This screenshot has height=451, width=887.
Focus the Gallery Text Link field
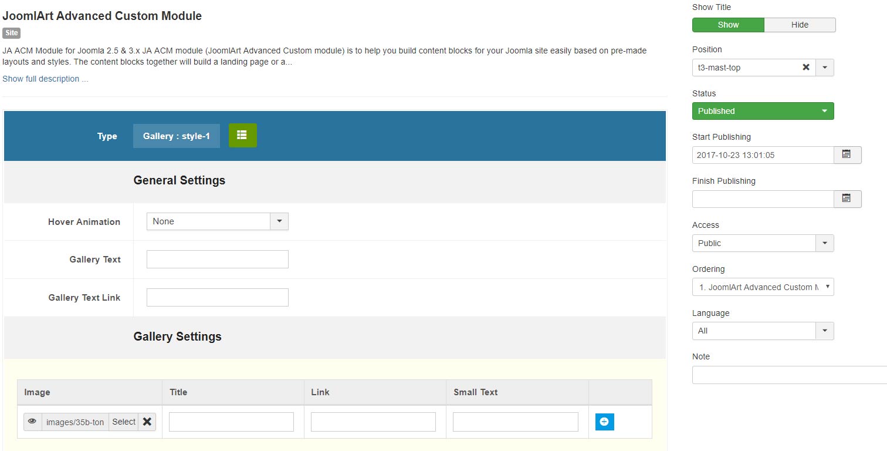[x=217, y=297]
